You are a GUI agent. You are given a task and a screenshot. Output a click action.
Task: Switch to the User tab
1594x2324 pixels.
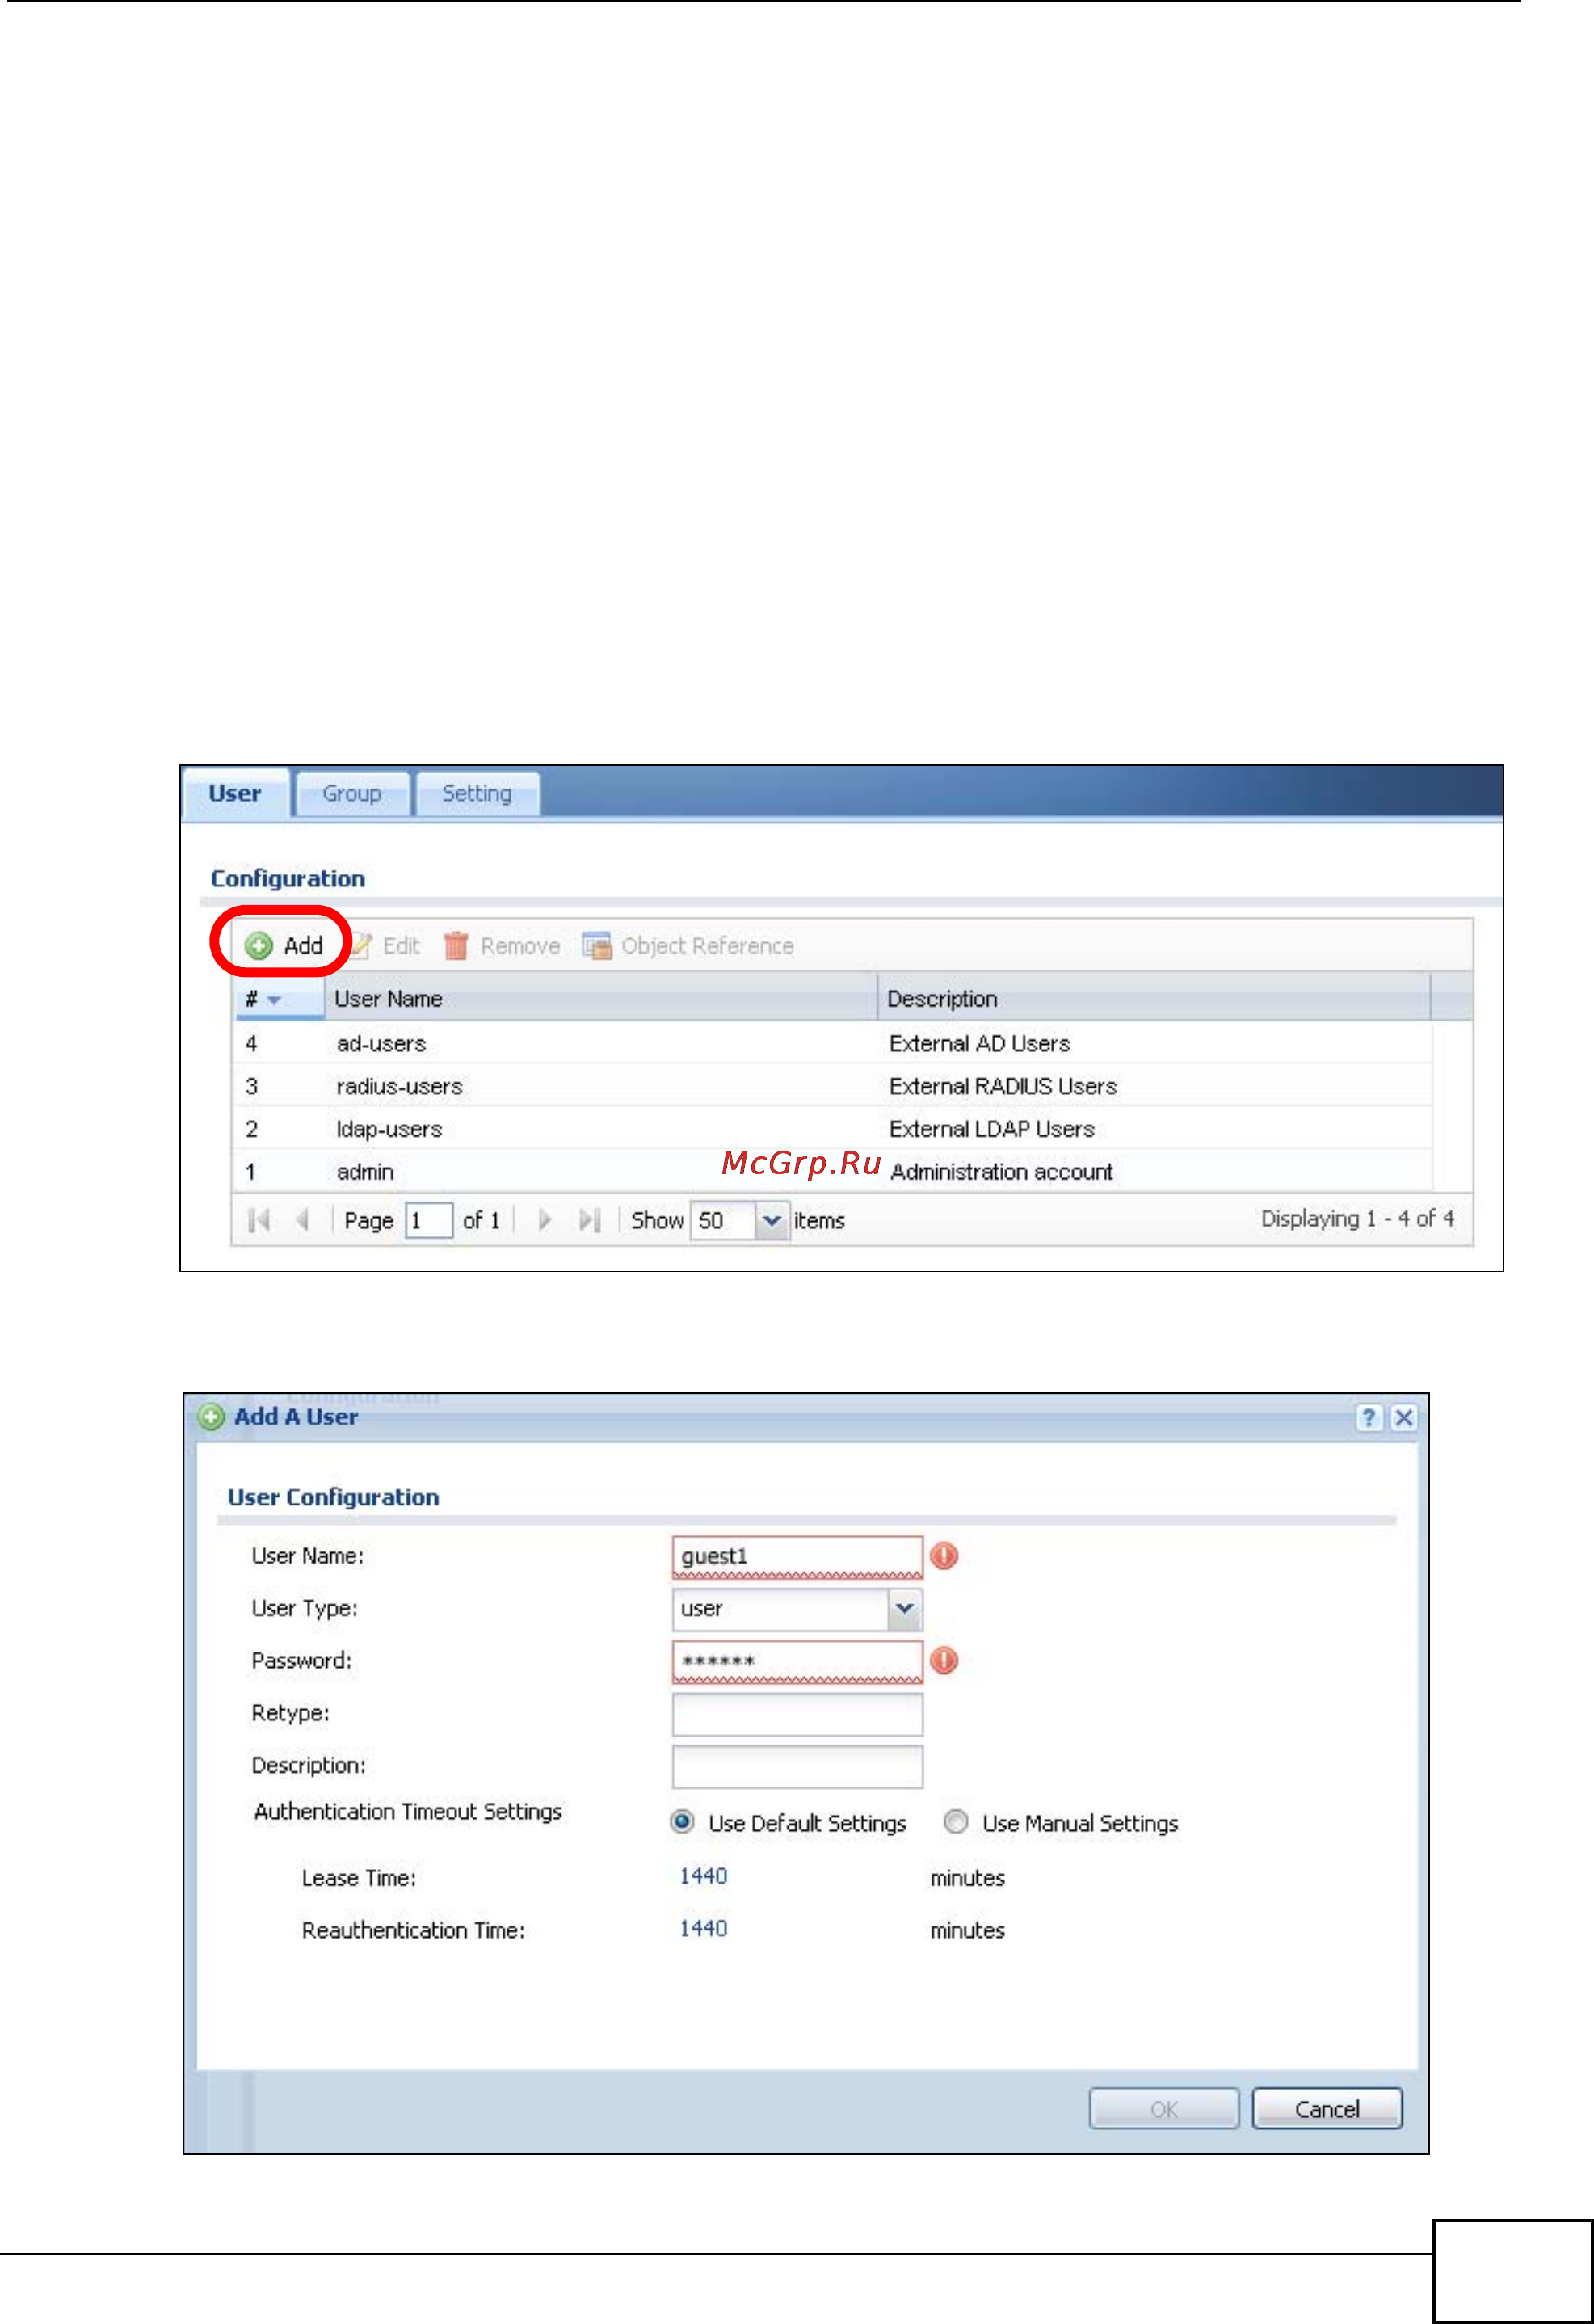tap(235, 793)
